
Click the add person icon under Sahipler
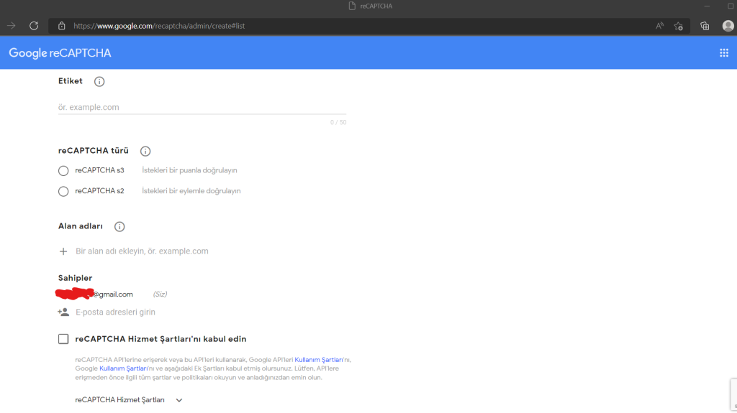[63, 312]
